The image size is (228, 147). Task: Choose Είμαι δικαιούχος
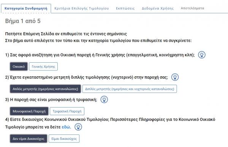pyautogui.click(x=64, y=139)
